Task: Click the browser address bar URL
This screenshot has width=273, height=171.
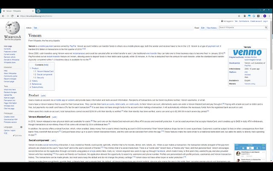Action: (36, 16)
